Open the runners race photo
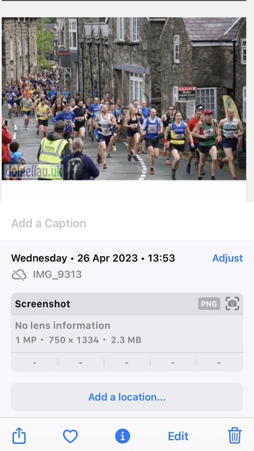254x451 pixels. tap(124, 99)
